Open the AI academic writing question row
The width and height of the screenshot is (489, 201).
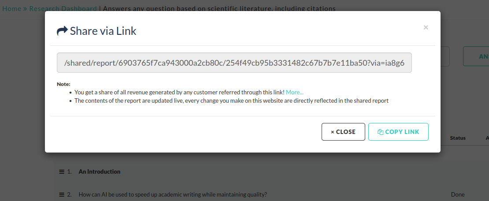tap(173, 194)
